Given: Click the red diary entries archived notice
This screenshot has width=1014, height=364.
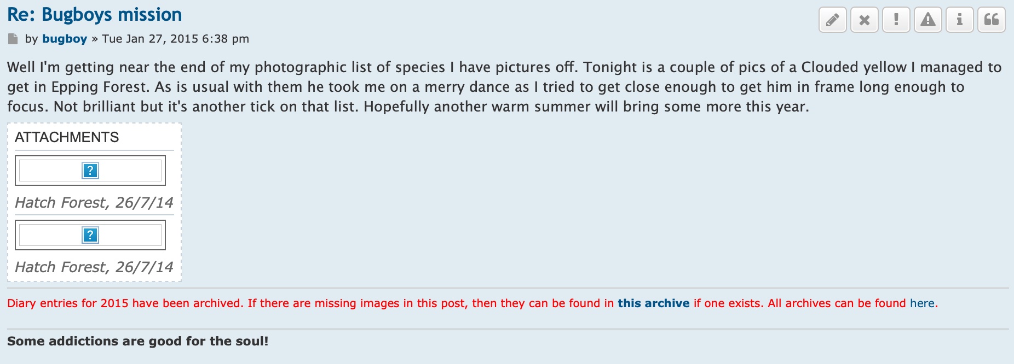Looking at the screenshot, I should pos(473,303).
